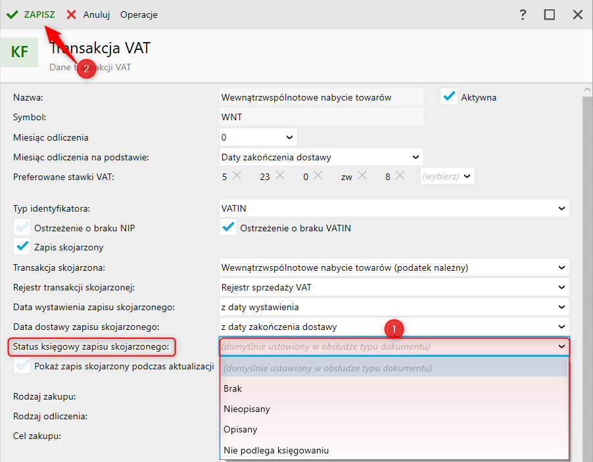The height and width of the screenshot is (462, 593).
Task: Click the 'Cel zakupu:' label
Action: (37, 436)
